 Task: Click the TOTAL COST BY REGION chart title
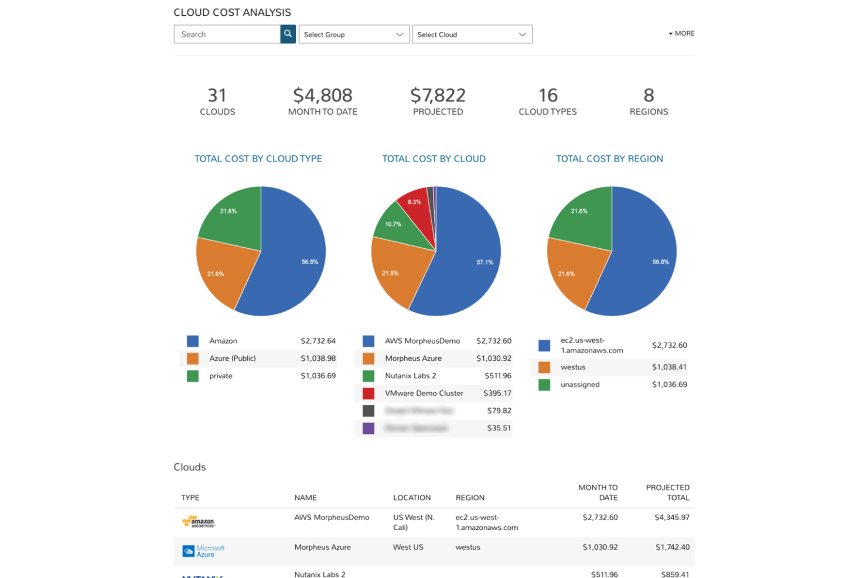point(609,158)
